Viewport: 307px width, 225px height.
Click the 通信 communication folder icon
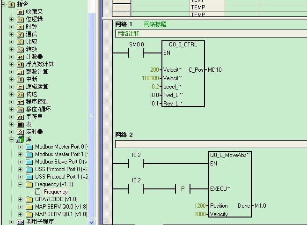tap(20, 34)
